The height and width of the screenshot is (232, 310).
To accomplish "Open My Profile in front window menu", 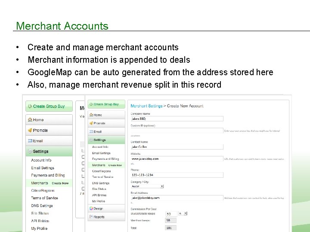I will click(99, 201).
